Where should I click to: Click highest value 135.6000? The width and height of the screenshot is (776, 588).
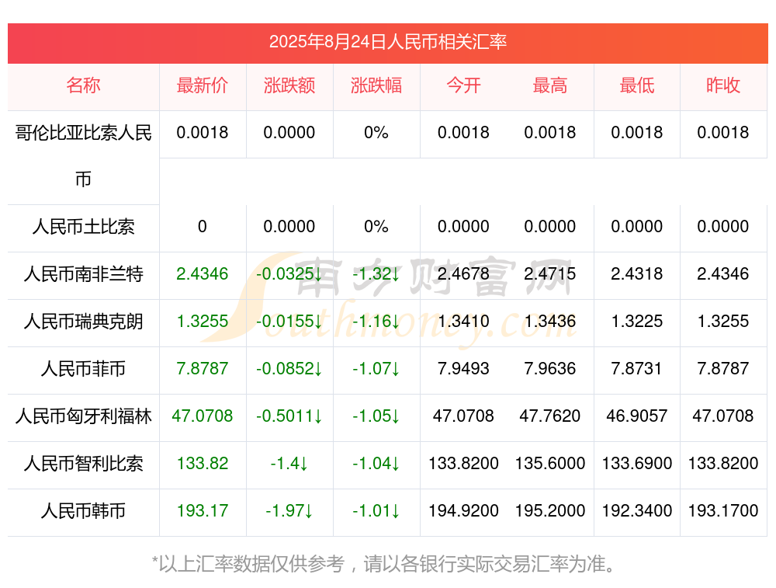(x=550, y=464)
